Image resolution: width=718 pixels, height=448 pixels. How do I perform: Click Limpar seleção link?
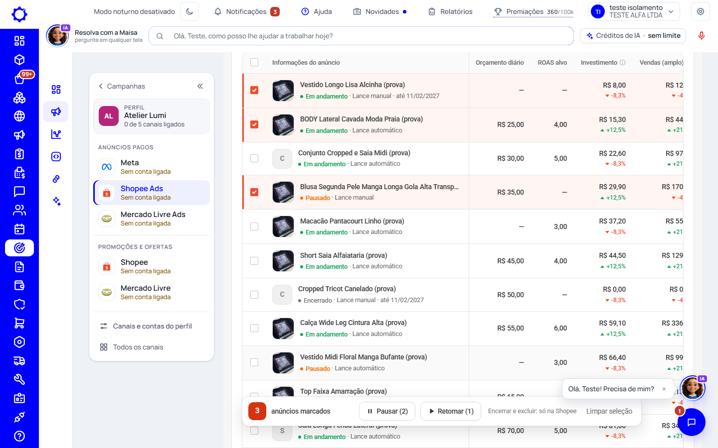pos(609,411)
